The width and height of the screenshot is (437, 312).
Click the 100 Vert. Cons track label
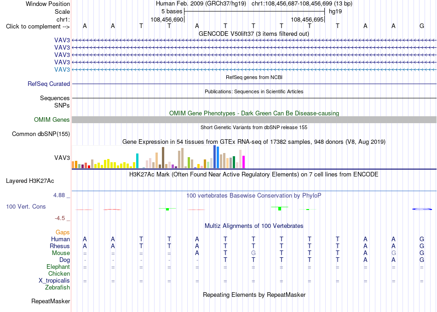tap(26, 206)
